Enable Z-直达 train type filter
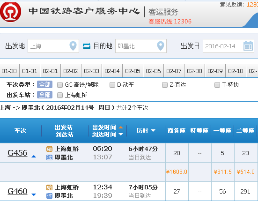 tap(165, 85)
